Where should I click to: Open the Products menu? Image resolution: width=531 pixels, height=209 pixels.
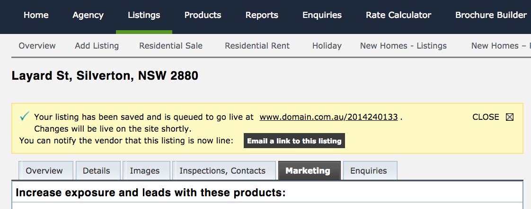203,15
